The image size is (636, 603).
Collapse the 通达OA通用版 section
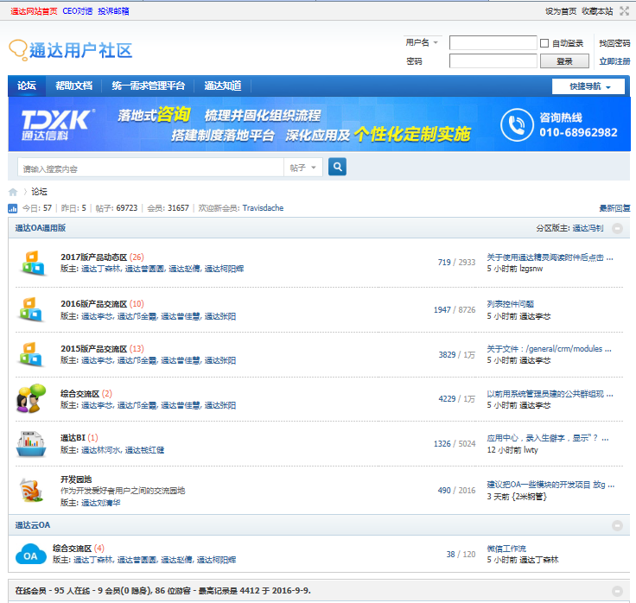[617, 228]
